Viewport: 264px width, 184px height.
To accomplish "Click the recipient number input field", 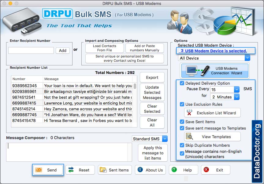I will point(31,50).
